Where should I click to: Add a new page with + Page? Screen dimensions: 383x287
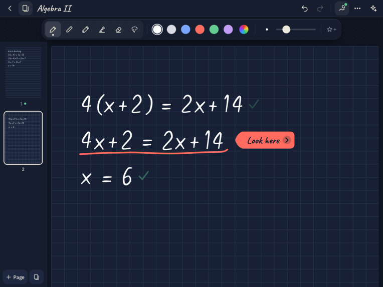tap(16, 277)
